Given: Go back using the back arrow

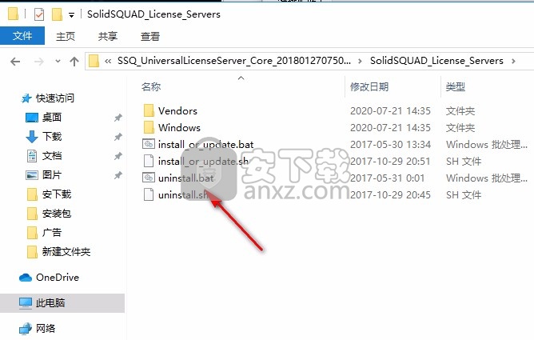Looking at the screenshot, I should [x=15, y=62].
